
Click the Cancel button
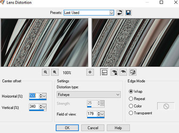(93, 128)
